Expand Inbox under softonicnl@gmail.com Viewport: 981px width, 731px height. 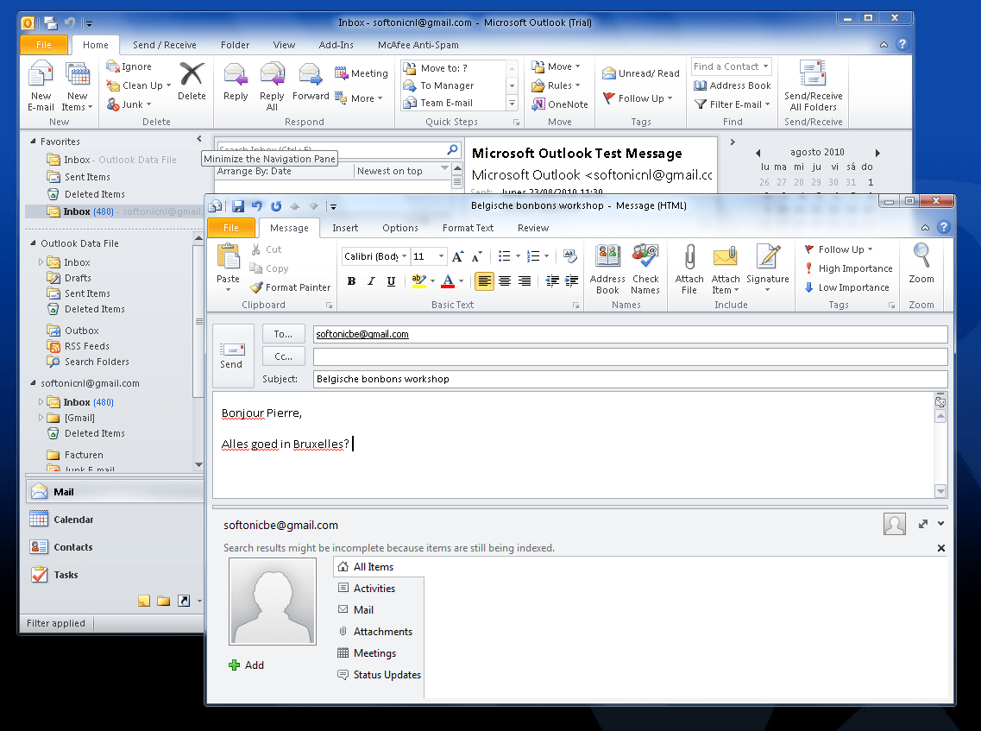(x=41, y=402)
